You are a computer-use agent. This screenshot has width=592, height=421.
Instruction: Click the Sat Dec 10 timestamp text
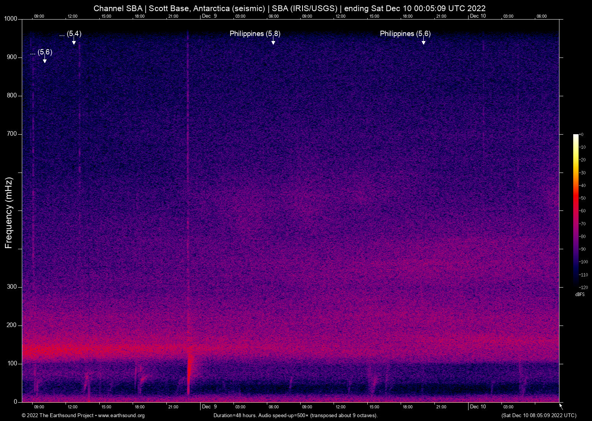point(538,416)
